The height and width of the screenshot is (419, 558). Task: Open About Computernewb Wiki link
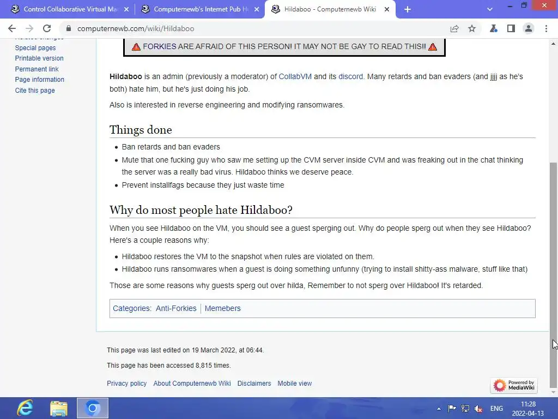point(192,384)
